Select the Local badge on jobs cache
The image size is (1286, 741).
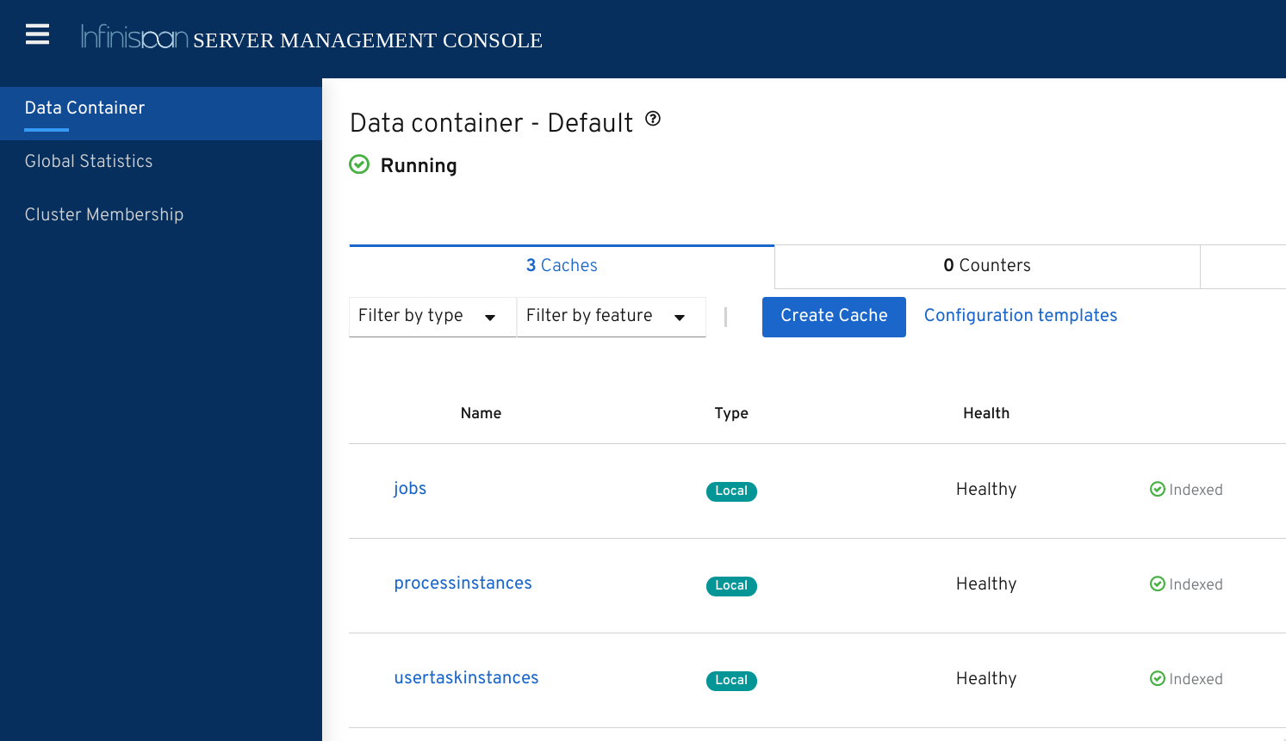[731, 491]
